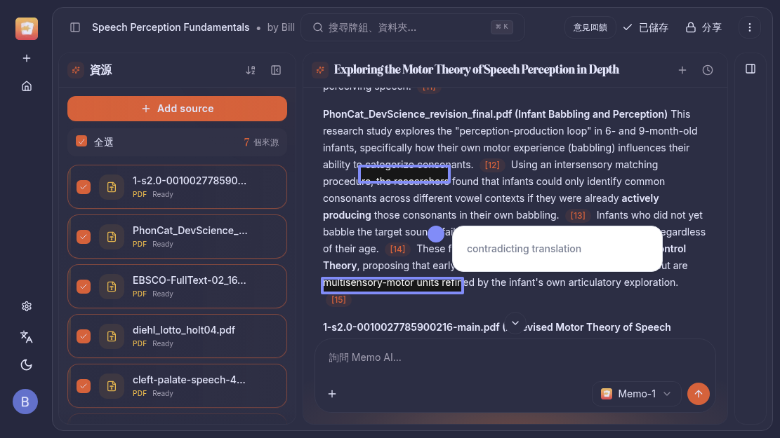Toggle the right side panel icon
Screen dimensions: 780x438
(751, 69)
